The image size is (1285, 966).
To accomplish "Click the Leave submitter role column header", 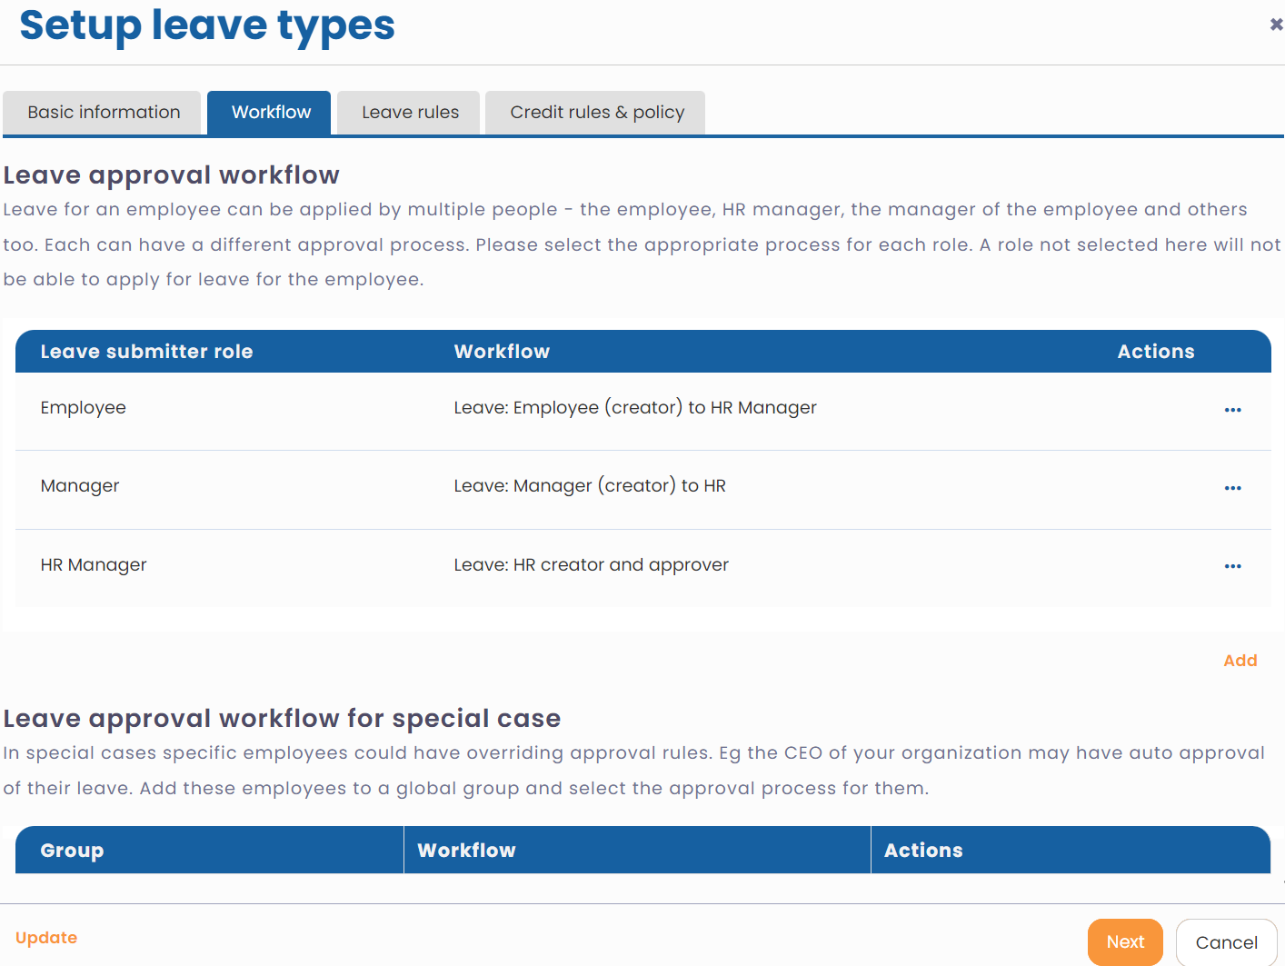I will [147, 352].
